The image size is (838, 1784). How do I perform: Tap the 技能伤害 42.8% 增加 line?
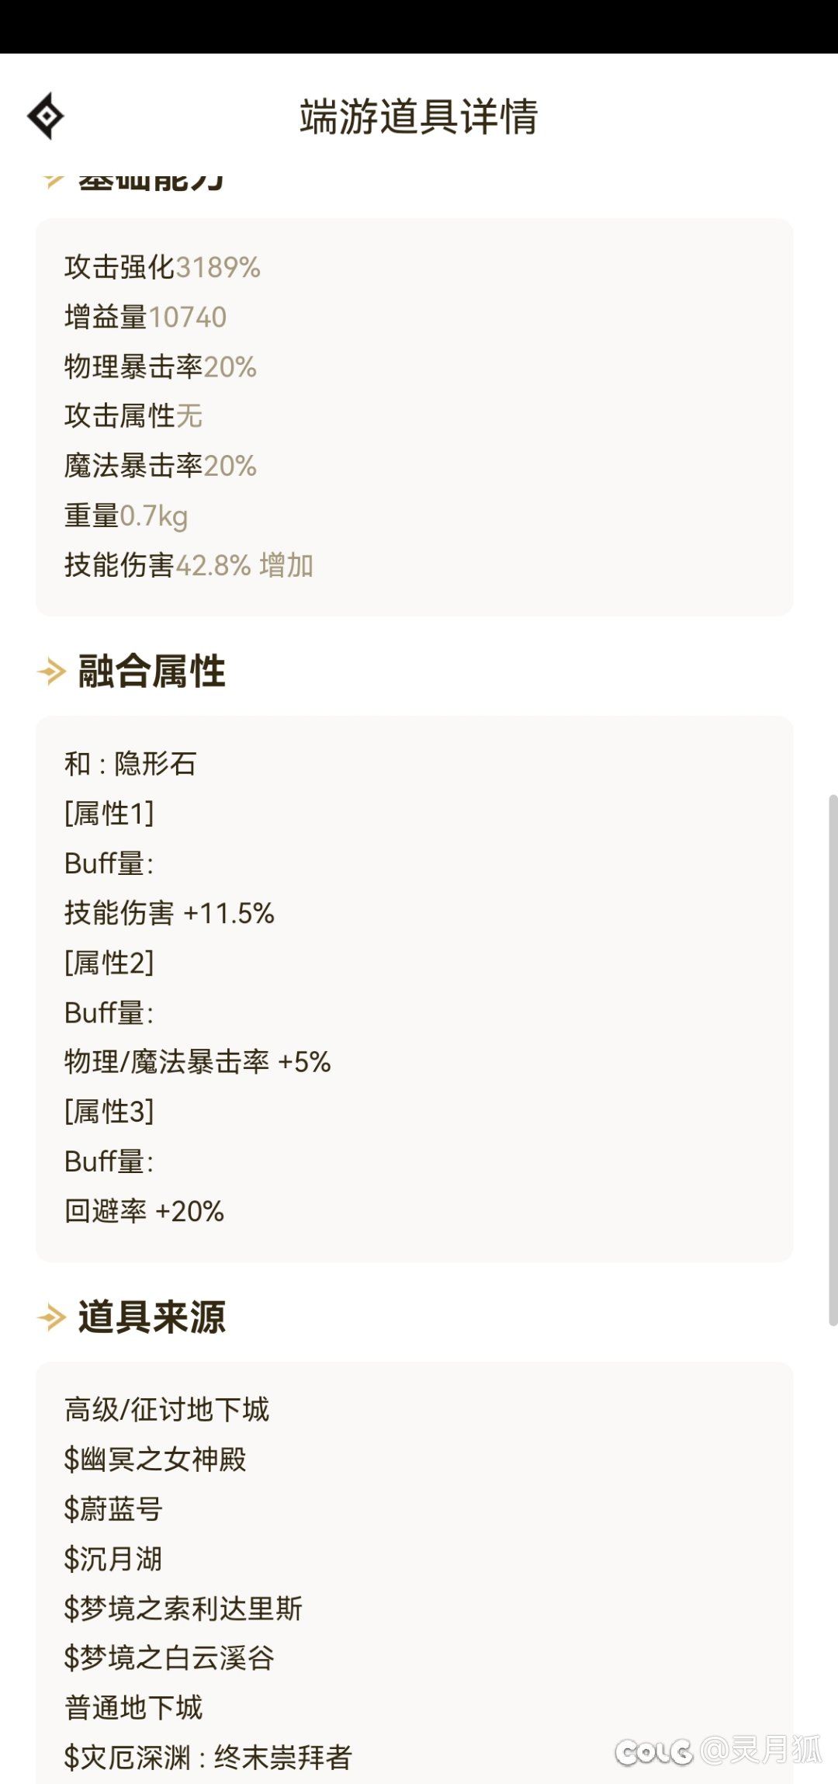click(x=189, y=565)
